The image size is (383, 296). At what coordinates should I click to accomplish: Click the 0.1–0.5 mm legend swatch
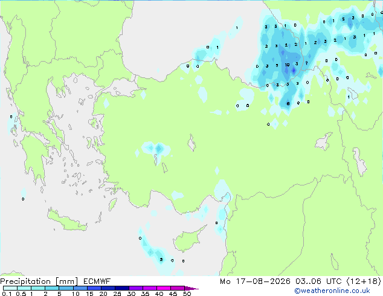[10, 288]
